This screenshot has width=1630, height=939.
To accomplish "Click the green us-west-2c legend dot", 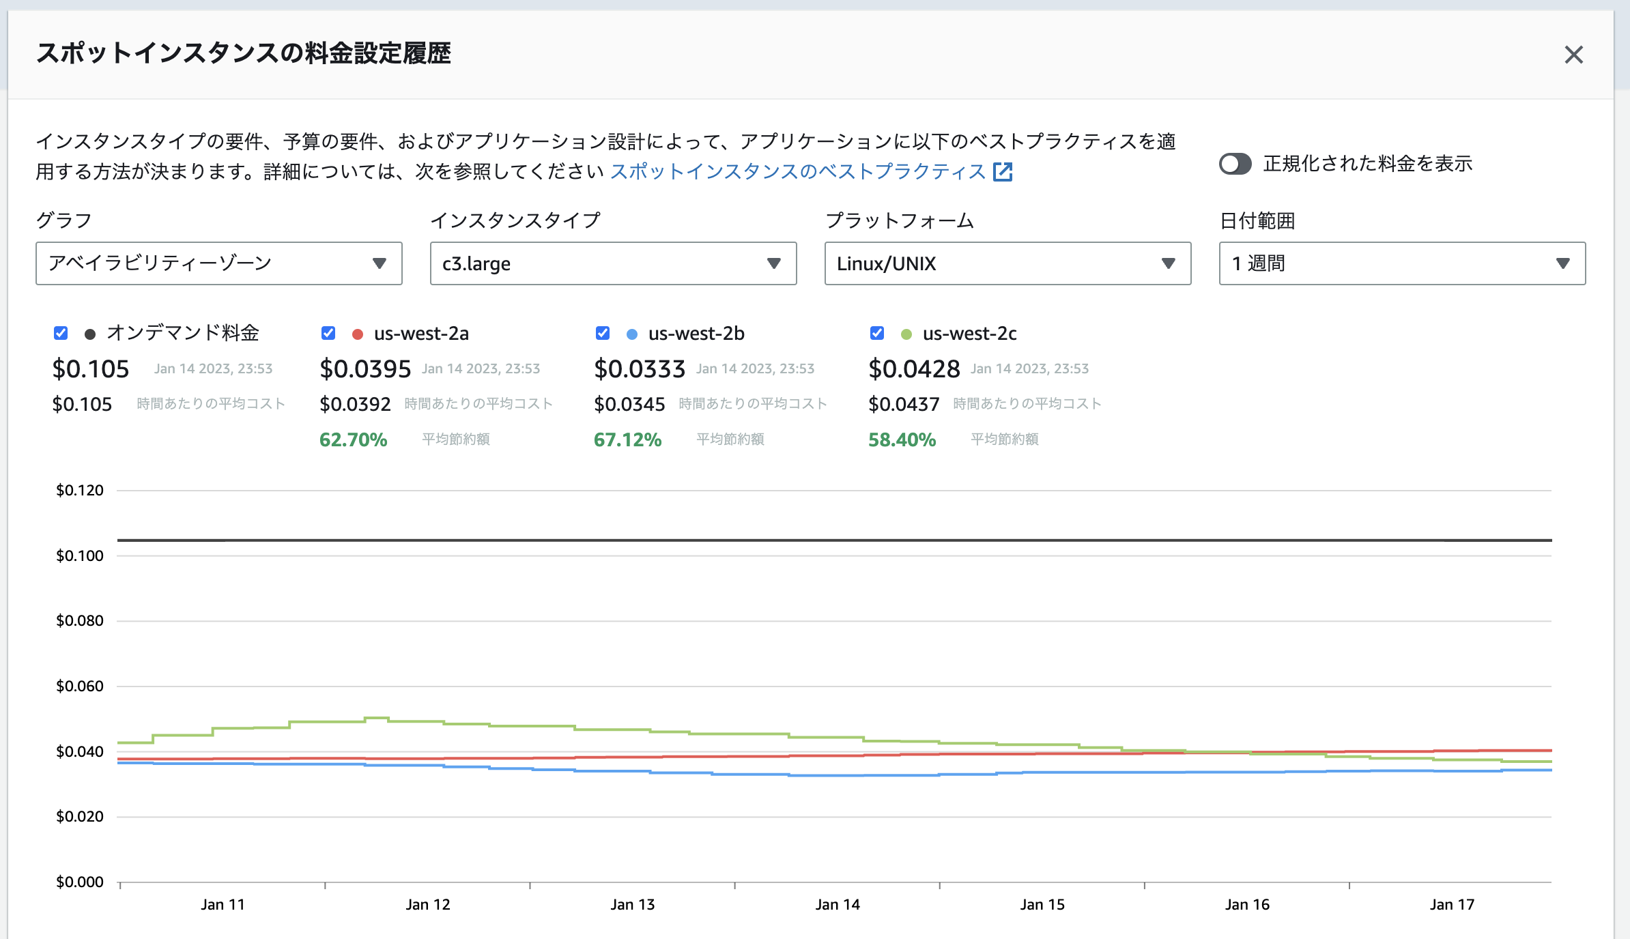I will pos(906,334).
